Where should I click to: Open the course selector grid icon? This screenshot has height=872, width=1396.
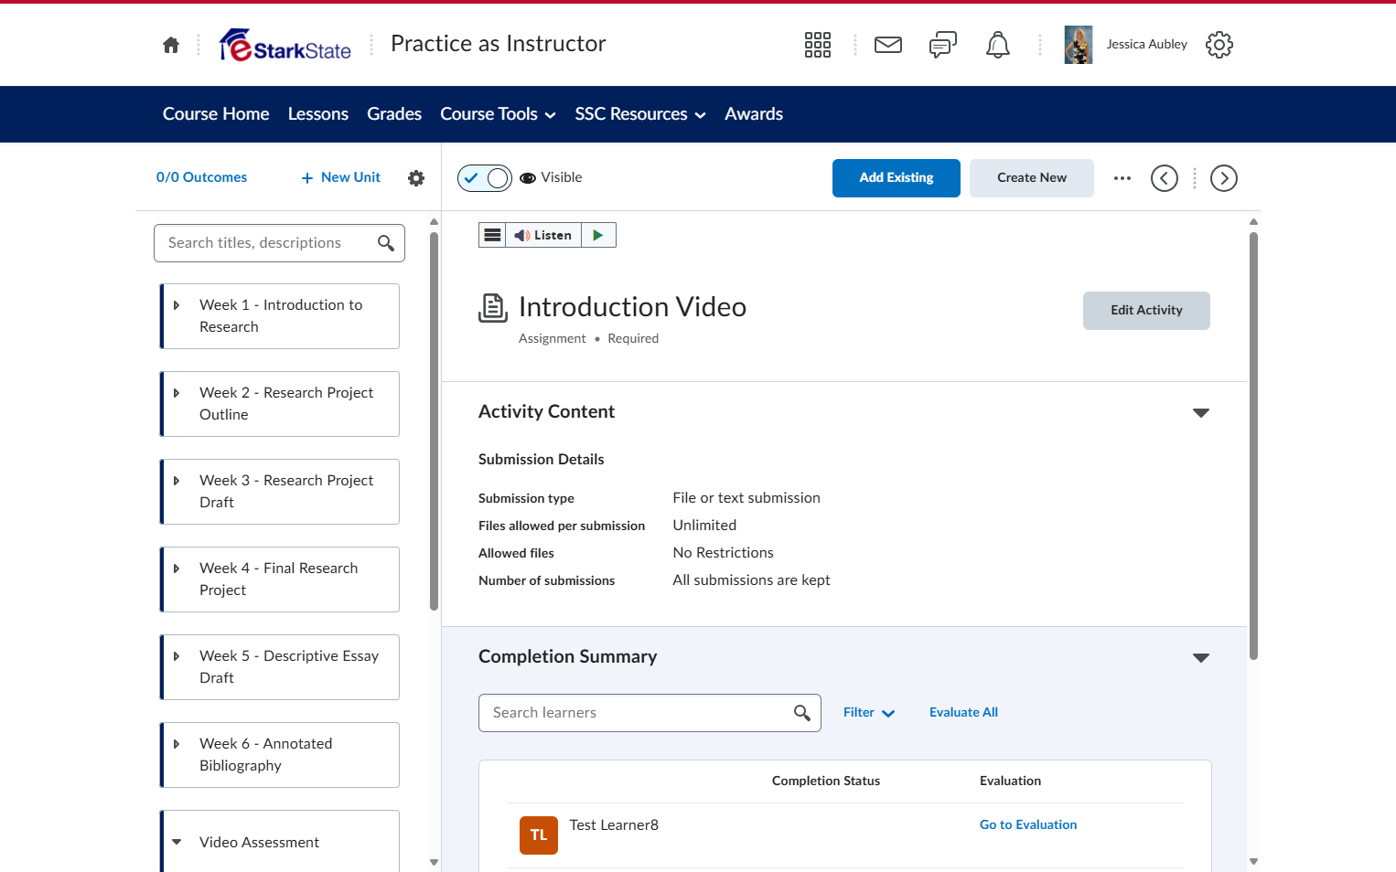tap(818, 45)
